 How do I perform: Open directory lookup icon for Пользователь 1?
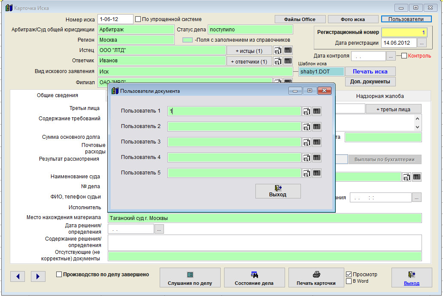coord(307,111)
